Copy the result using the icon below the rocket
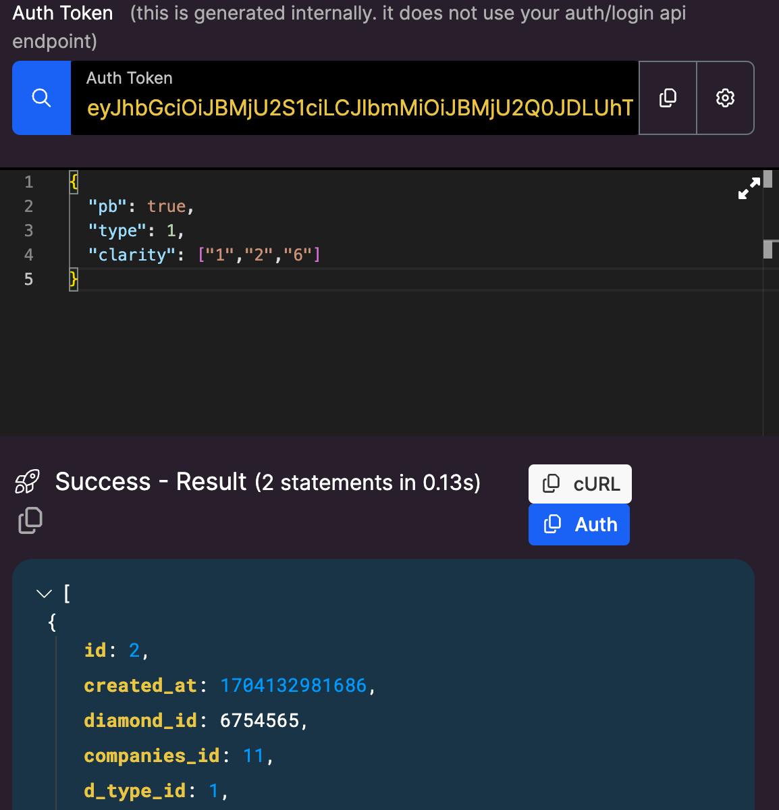The width and height of the screenshot is (779, 810). click(30, 520)
